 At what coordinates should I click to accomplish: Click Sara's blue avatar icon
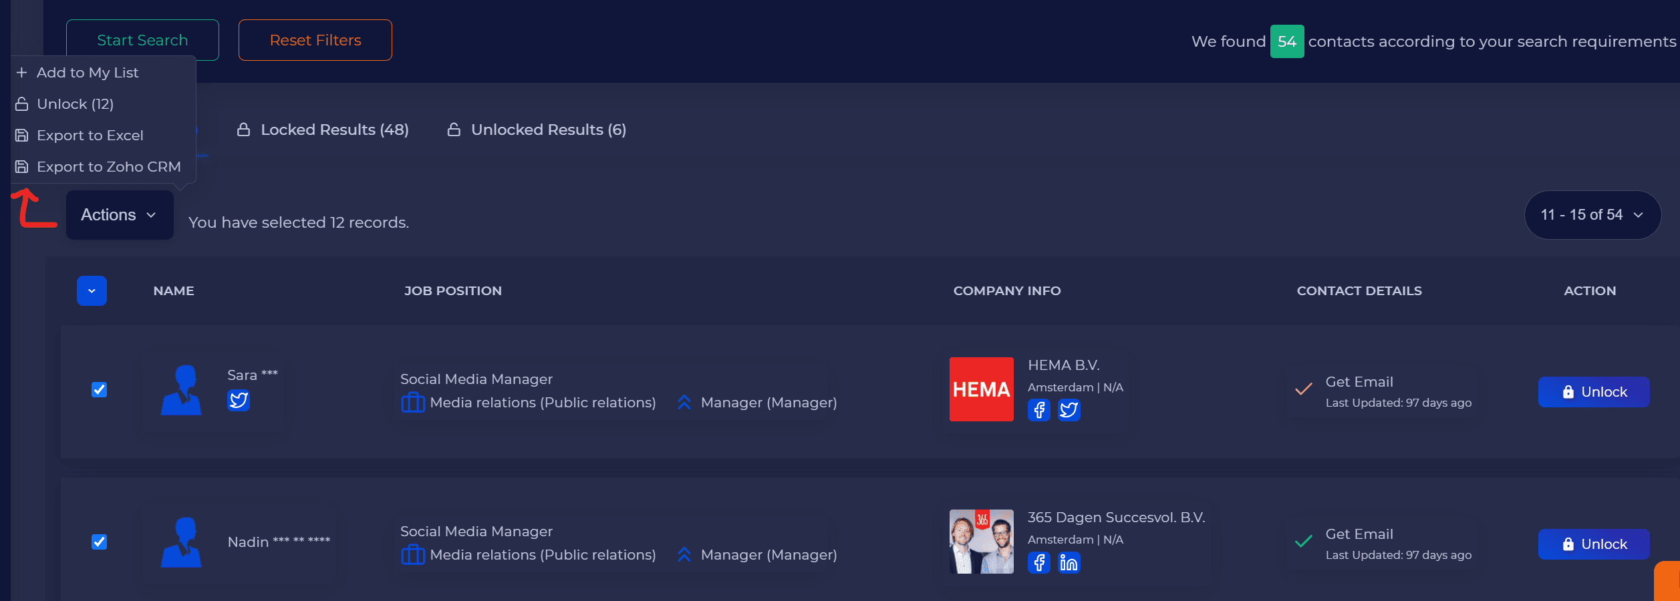[181, 390]
